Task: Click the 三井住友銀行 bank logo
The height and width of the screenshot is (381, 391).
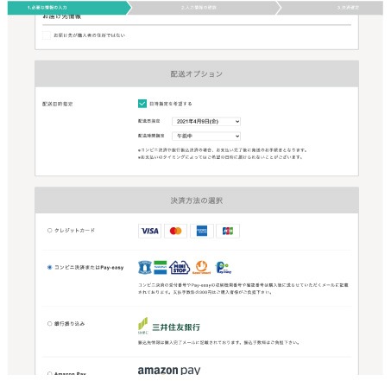Action: click(x=169, y=326)
